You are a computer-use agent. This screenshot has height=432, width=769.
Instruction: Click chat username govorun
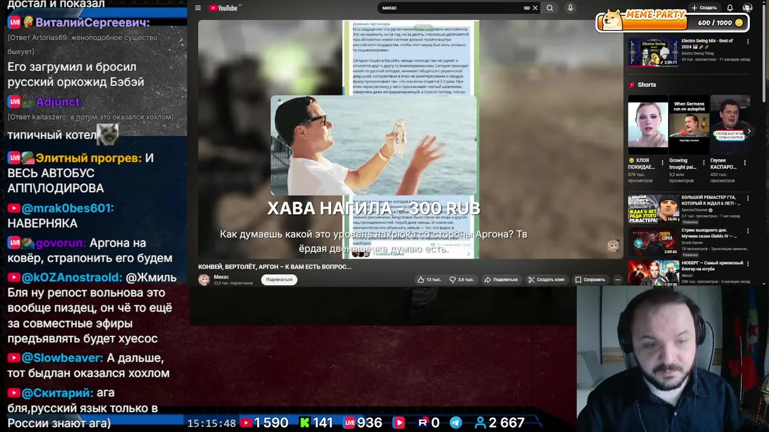coord(61,243)
